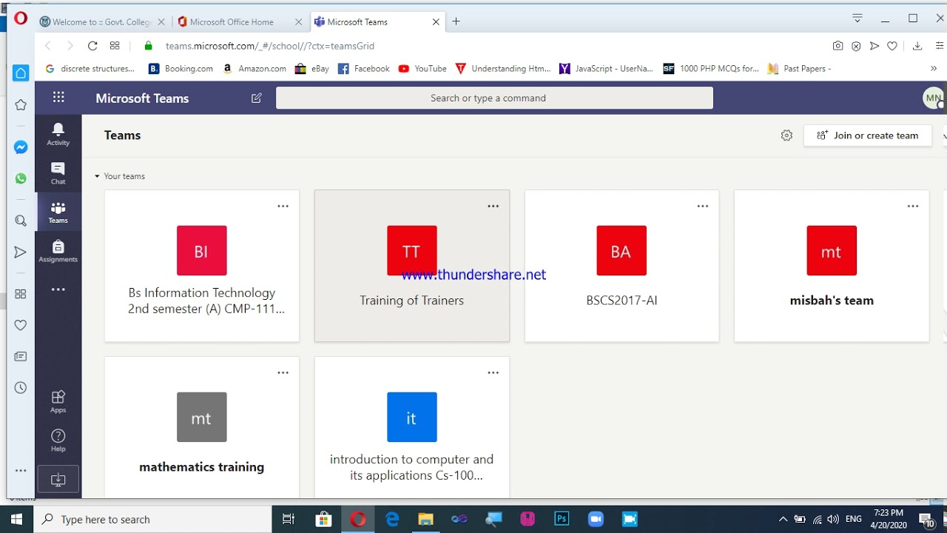947x533 pixels.
Task: Click the Opera snapshot camera icon
Action: [x=838, y=46]
